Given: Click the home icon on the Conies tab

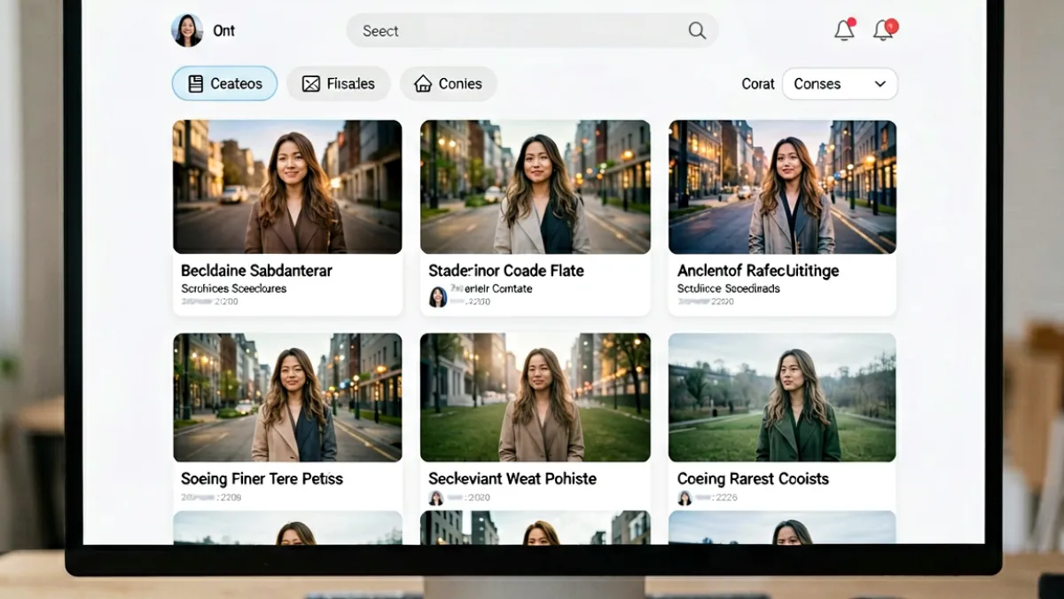Looking at the screenshot, I should (423, 83).
